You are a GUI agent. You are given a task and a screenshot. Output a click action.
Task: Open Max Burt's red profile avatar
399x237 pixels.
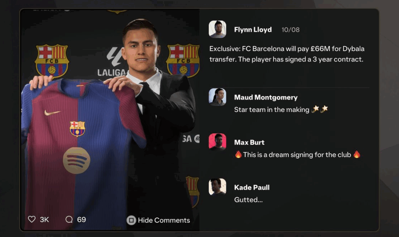click(217, 142)
